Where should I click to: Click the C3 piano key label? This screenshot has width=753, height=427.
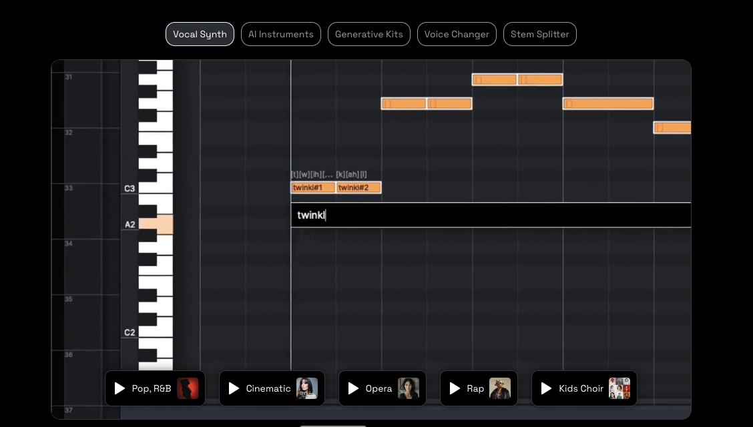pyautogui.click(x=130, y=189)
